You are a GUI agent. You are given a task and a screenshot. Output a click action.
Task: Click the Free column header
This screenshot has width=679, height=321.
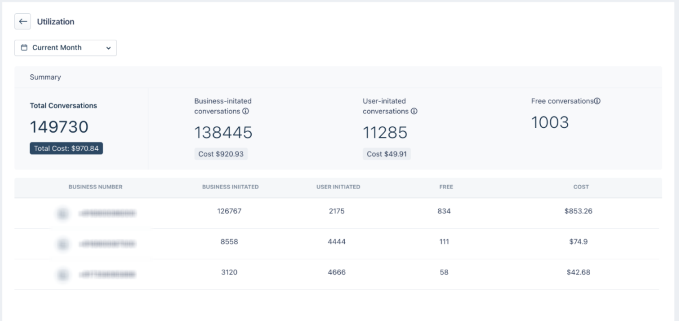pyautogui.click(x=446, y=187)
